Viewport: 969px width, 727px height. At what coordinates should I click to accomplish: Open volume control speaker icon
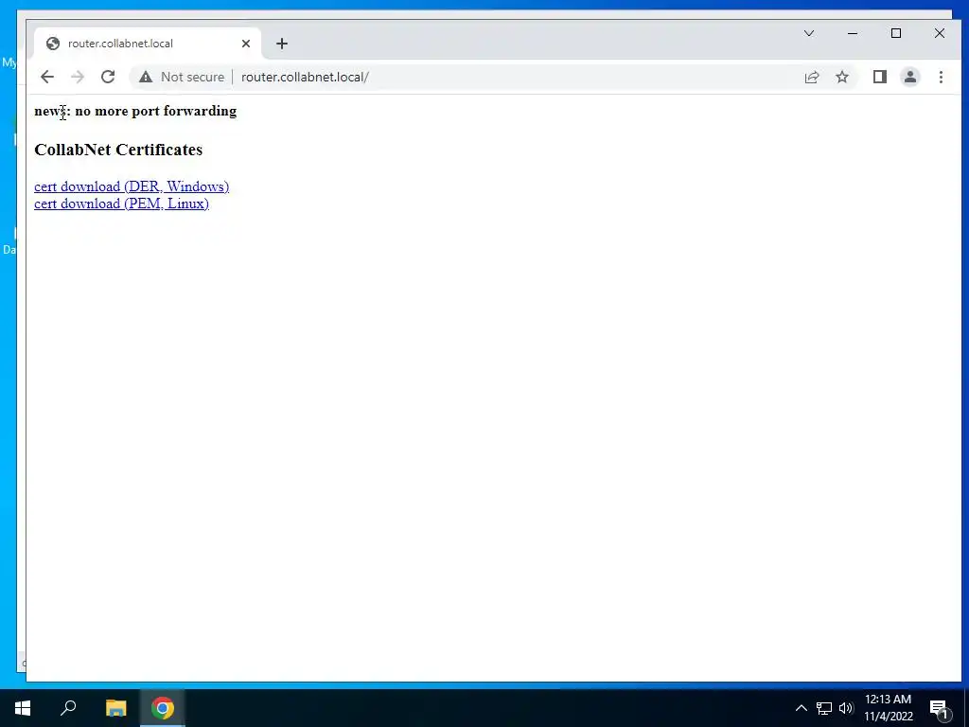tap(846, 708)
